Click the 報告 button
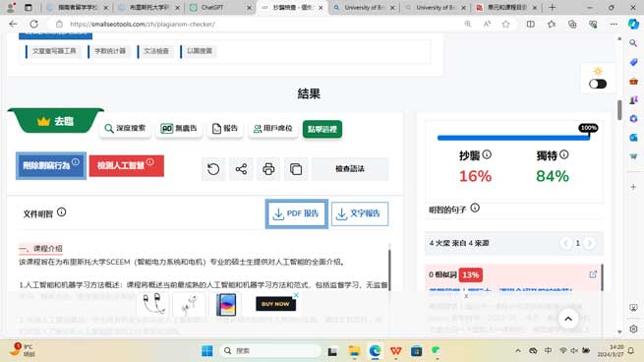This screenshot has height=362, width=644. 225,129
